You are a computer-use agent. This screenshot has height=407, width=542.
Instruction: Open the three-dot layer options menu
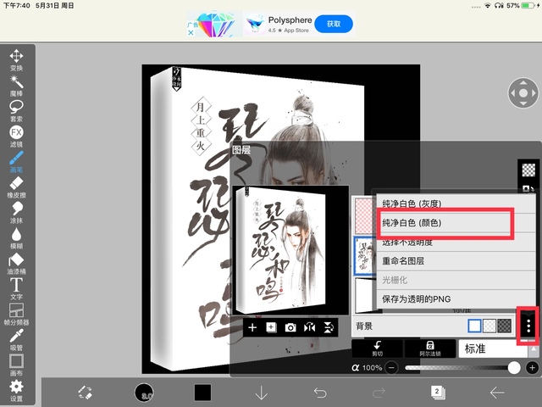point(529,326)
